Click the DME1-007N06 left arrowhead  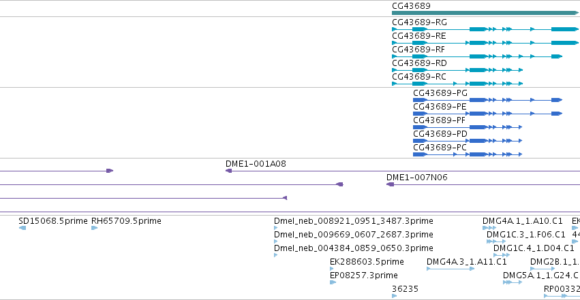click(x=390, y=184)
